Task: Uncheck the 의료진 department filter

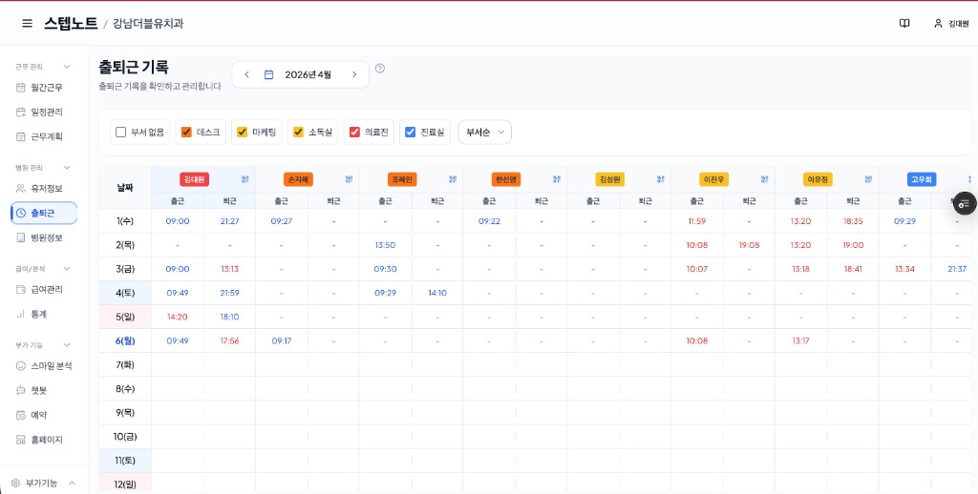Action: point(354,132)
